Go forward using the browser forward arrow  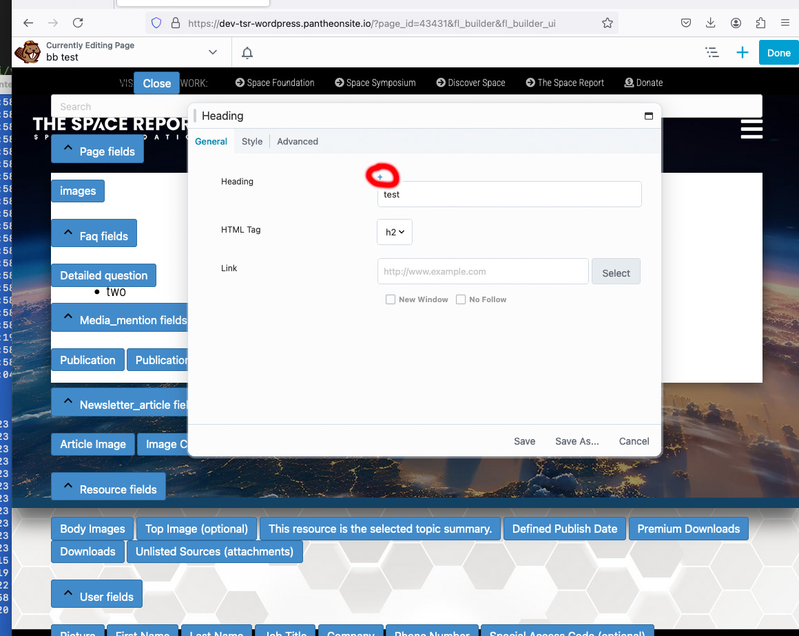point(53,23)
